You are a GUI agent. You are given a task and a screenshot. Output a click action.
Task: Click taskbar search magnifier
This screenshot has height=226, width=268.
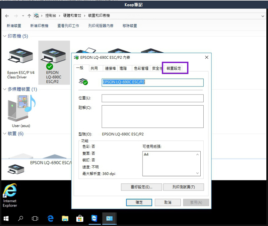pyautogui.click(x=20, y=219)
